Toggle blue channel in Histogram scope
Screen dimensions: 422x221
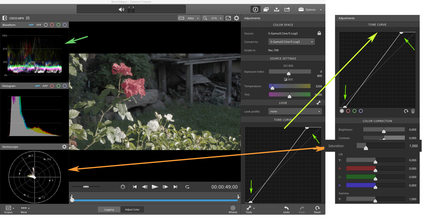[65, 86]
